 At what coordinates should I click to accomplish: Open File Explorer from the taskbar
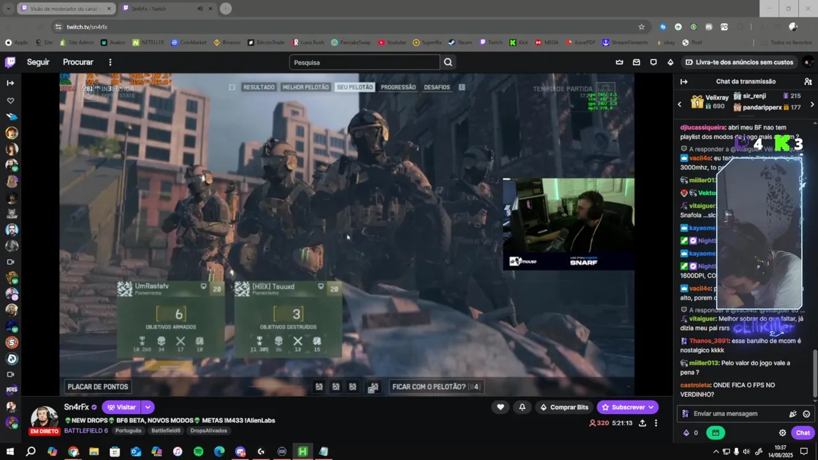pyautogui.click(x=94, y=452)
